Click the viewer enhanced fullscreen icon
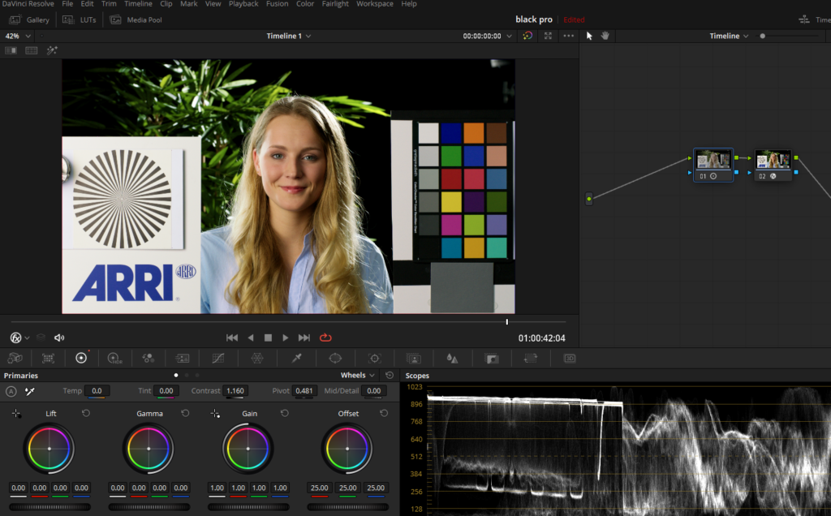Image resolution: width=831 pixels, height=516 pixels. coord(548,36)
